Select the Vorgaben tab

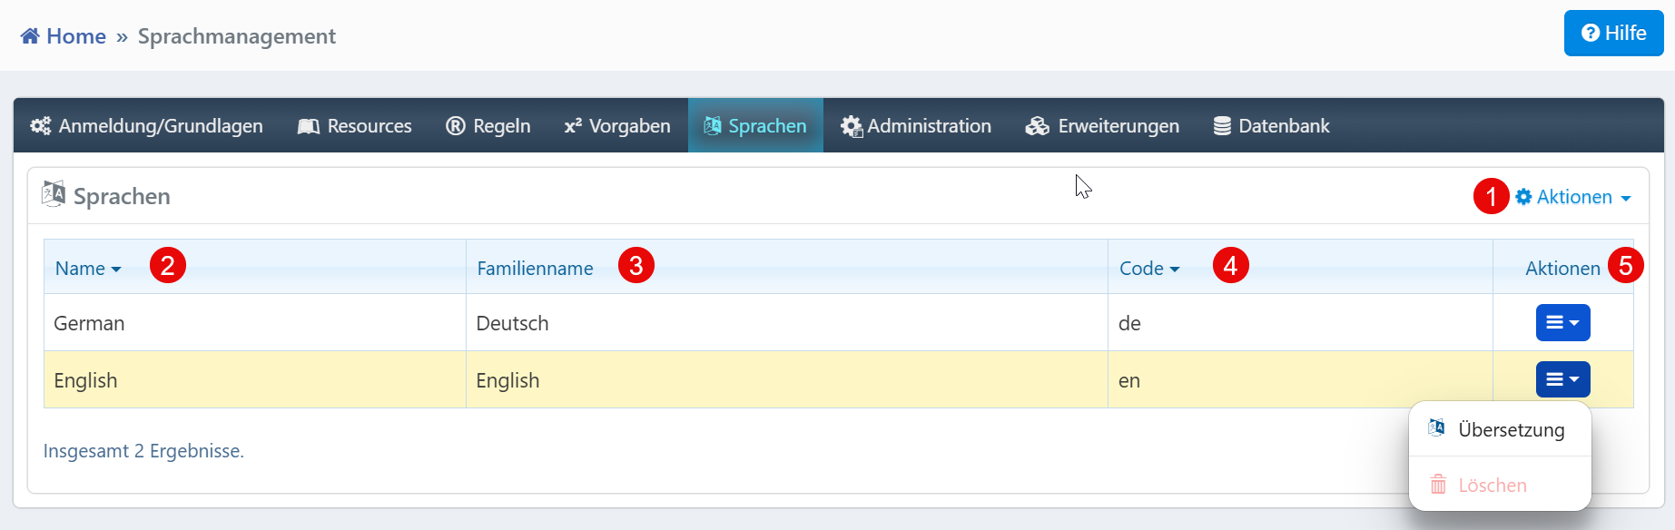click(x=617, y=126)
